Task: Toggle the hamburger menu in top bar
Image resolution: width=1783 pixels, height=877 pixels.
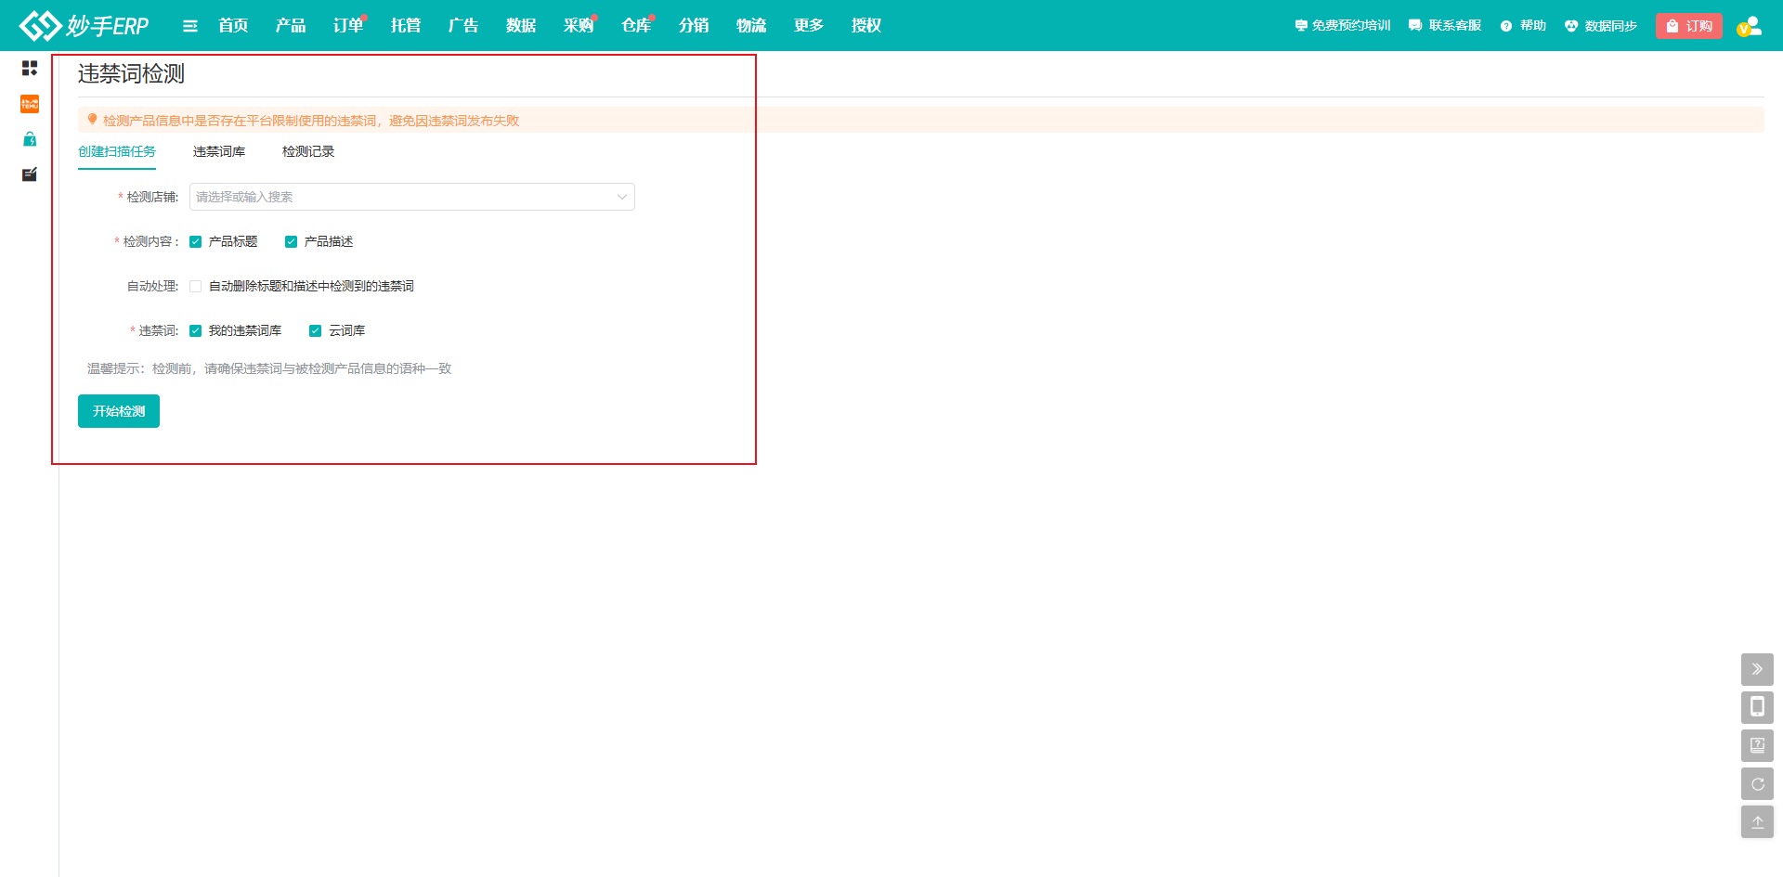Action: click(x=190, y=26)
